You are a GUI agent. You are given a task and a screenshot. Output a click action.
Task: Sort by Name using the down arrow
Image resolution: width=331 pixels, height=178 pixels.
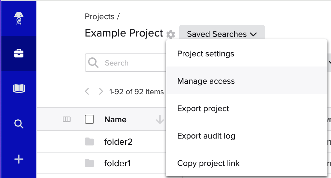[160, 120]
